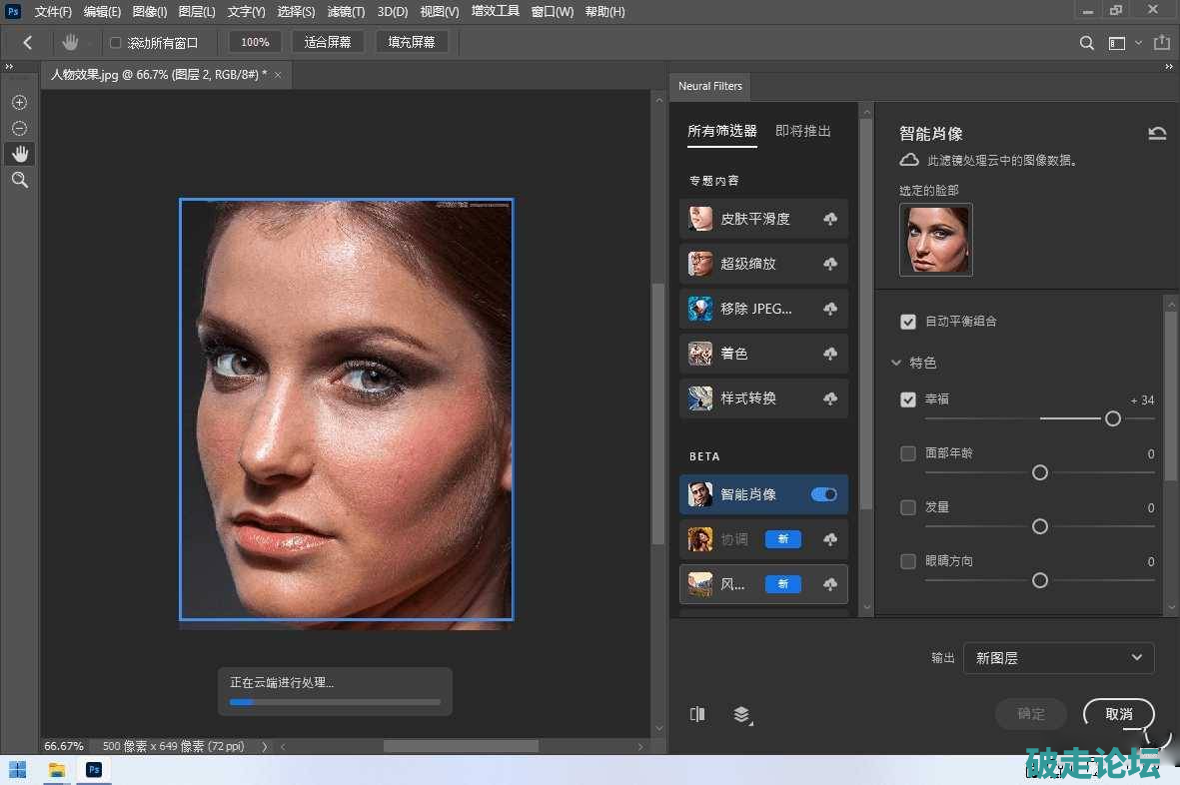Click the 取消 button
The height and width of the screenshot is (785, 1180).
tap(1119, 714)
